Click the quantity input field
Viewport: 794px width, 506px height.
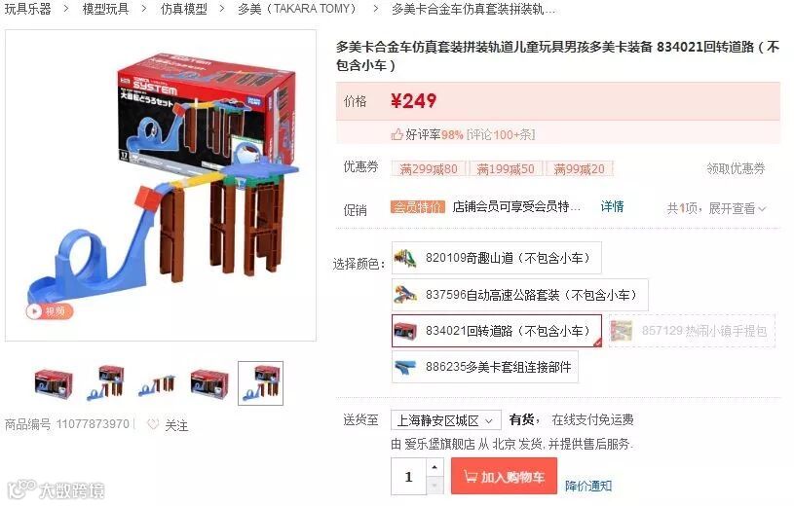(408, 476)
